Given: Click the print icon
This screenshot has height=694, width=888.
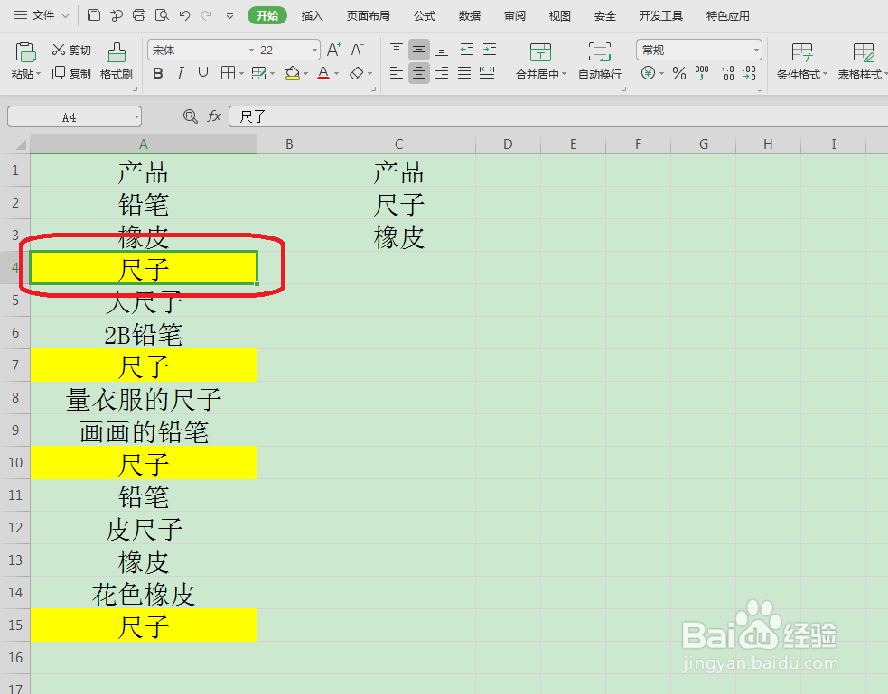Looking at the screenshot, I should pos(138,14).
